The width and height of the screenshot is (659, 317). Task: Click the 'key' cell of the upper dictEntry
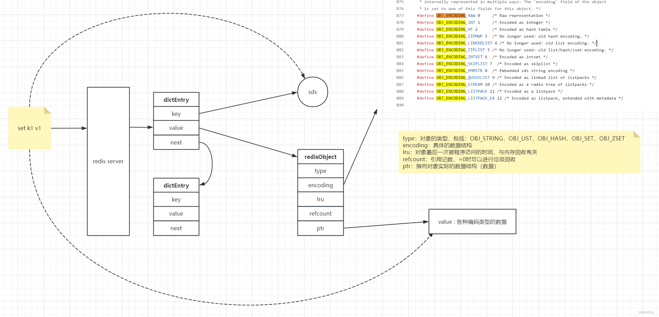(176, 113)
